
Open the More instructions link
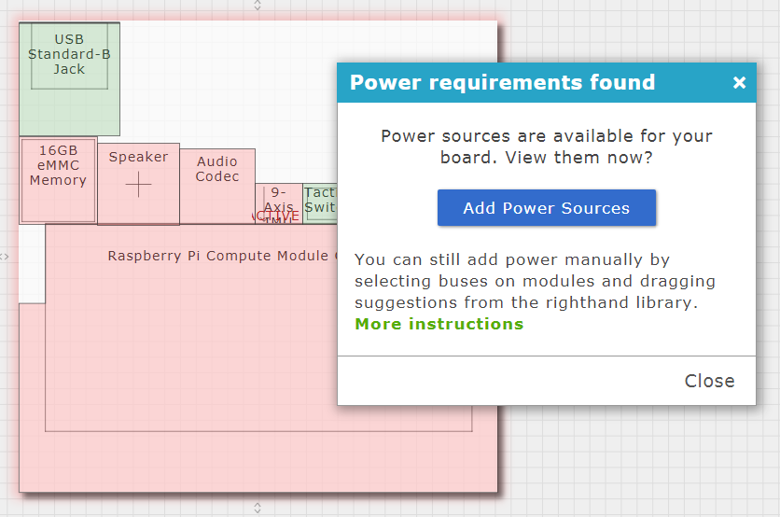point(439,324)
